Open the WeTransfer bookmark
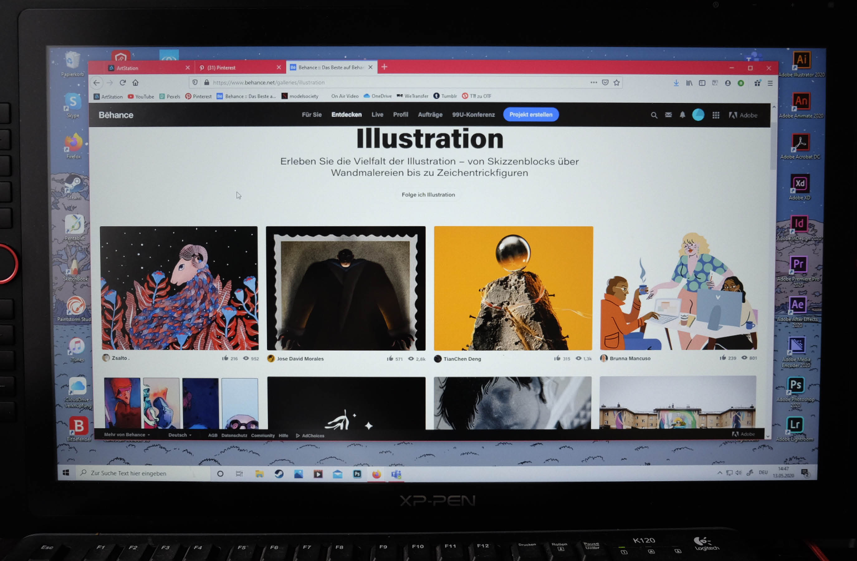 coord(412,96)
